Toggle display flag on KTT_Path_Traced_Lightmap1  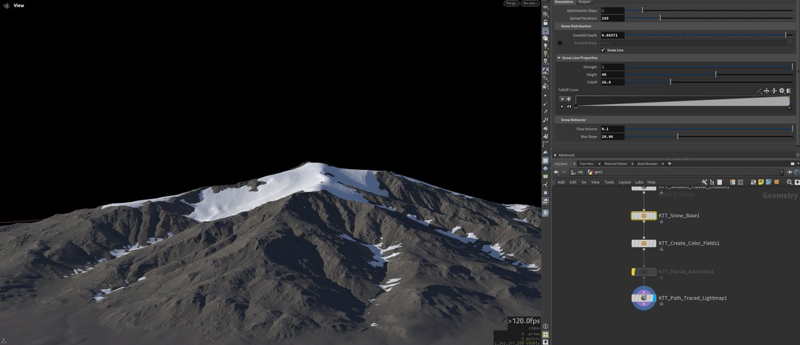(655, 298)
